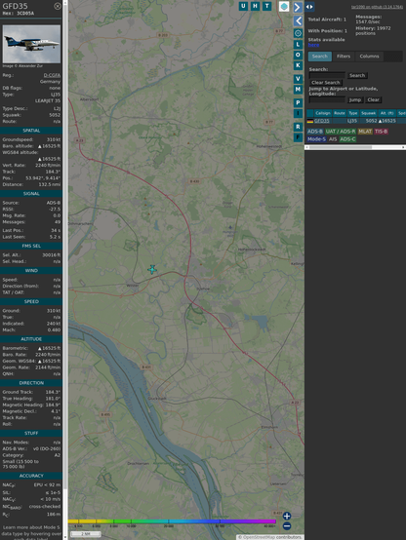This screenshot has height=540, width=406.
Task: Zoom in the map with plus
Action: click(287, 516)
